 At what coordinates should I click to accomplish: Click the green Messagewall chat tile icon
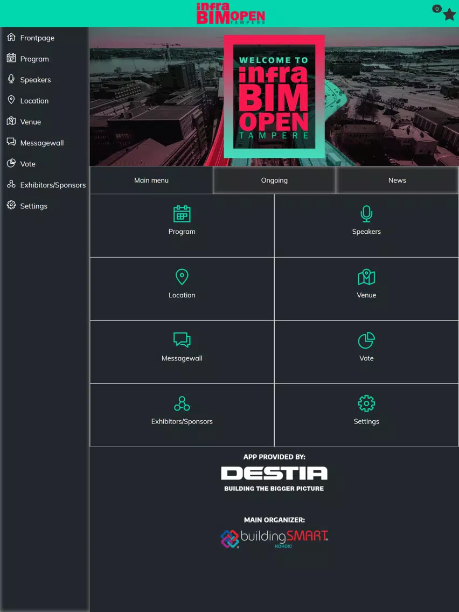pyautogui.click(x=182, y=340)
